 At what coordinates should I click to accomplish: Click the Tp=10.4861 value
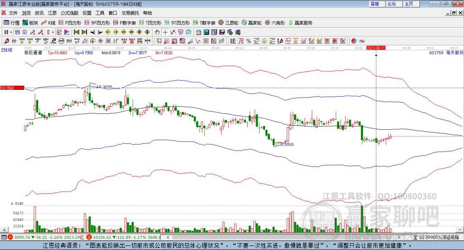[x=58, y=53]
